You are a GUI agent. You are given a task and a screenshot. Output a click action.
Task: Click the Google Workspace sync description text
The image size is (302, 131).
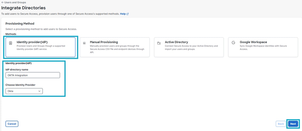[263, 47]
